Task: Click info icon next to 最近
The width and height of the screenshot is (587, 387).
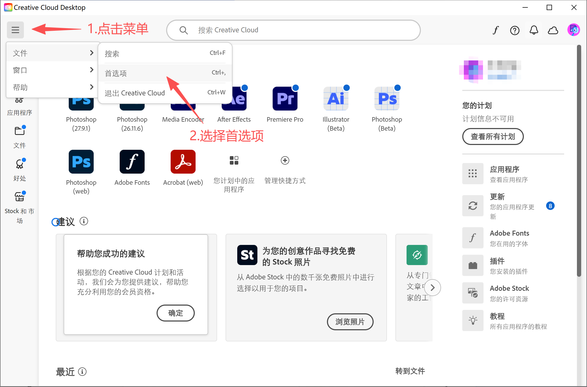Action: point(82,372)
